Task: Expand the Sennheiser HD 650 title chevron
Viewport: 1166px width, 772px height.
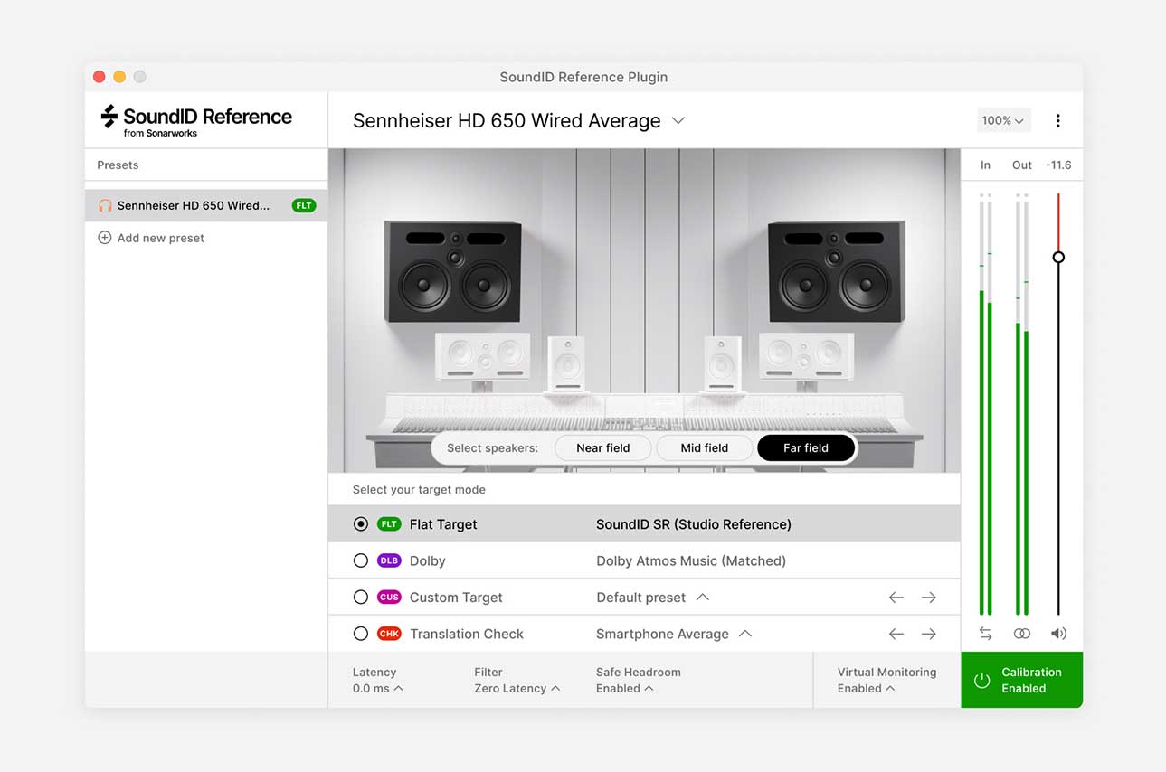Action: click(678, 119)
